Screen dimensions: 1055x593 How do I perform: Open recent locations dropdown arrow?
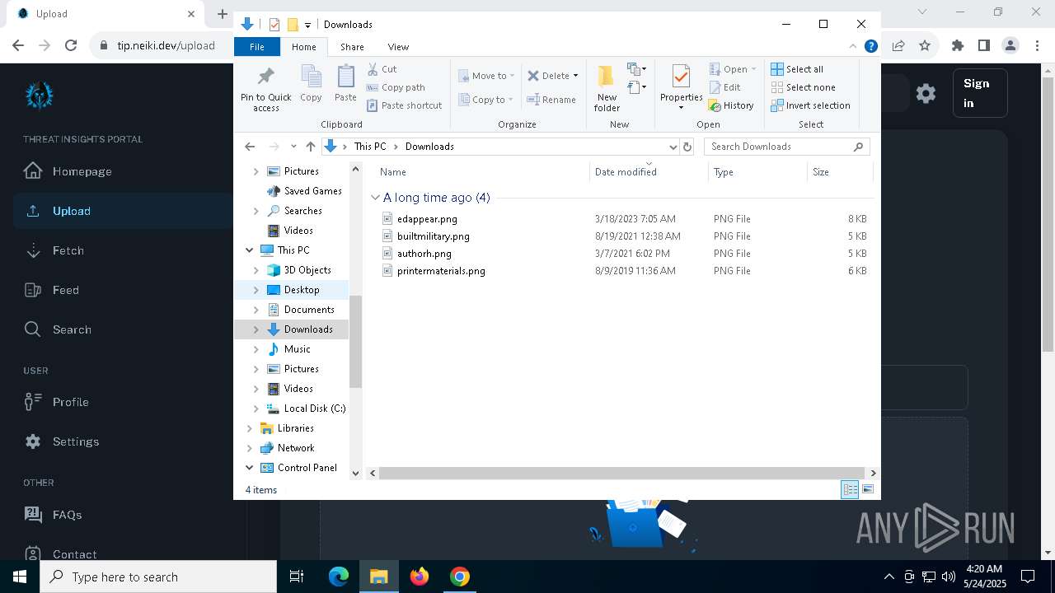click(x=293, y=147)
